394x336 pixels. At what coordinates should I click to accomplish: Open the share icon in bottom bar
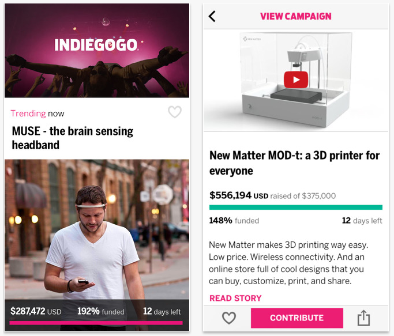click(x=363, y=318)
